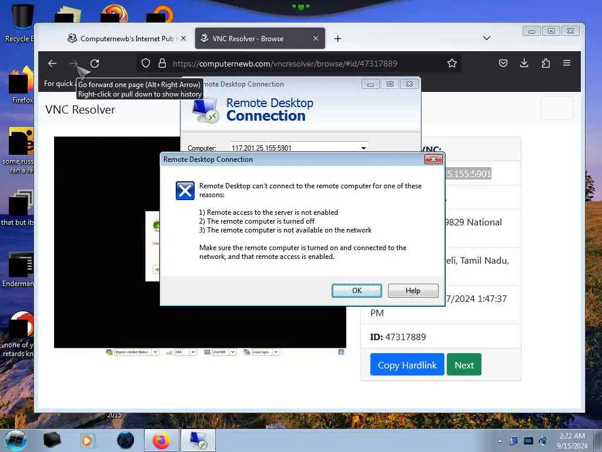The height and width of the screenshot is (452, 602).
Task: Select the 'that but its' desktop icon
Action: coord(18,208)
